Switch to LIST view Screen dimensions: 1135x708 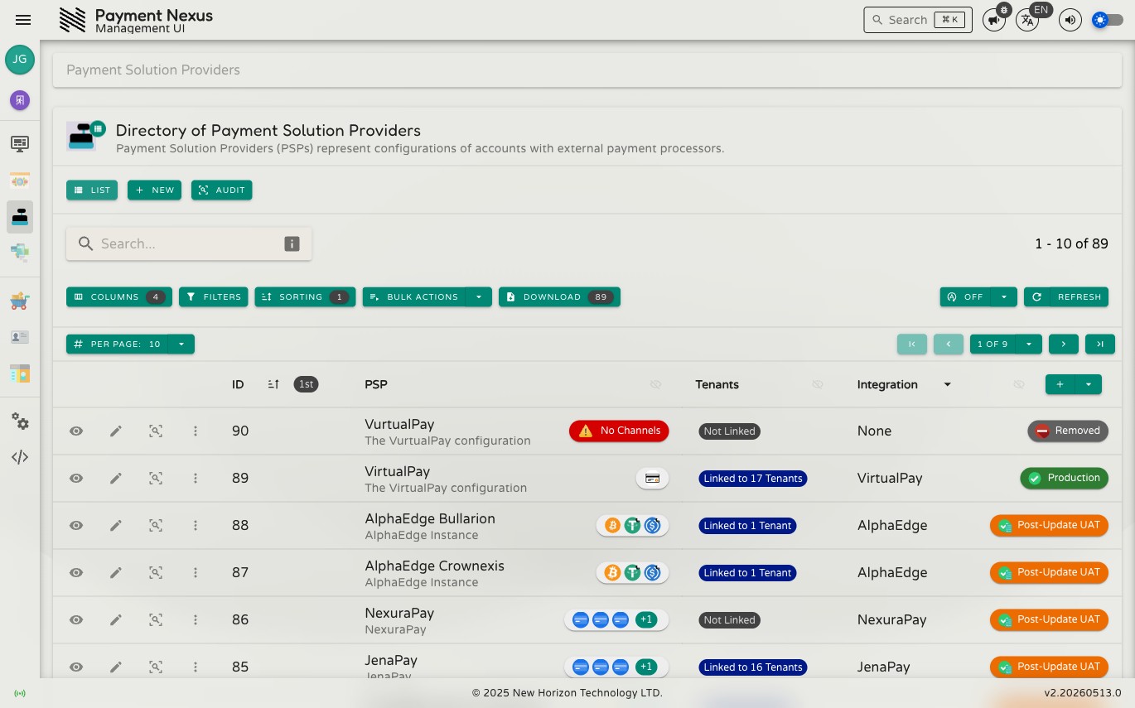(x=92, y=190)
